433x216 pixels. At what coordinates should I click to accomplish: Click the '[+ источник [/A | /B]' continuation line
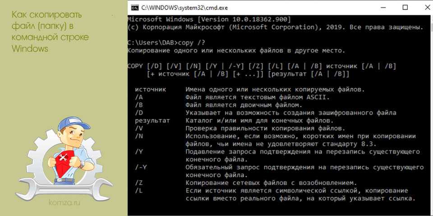[x=248, y=74]
